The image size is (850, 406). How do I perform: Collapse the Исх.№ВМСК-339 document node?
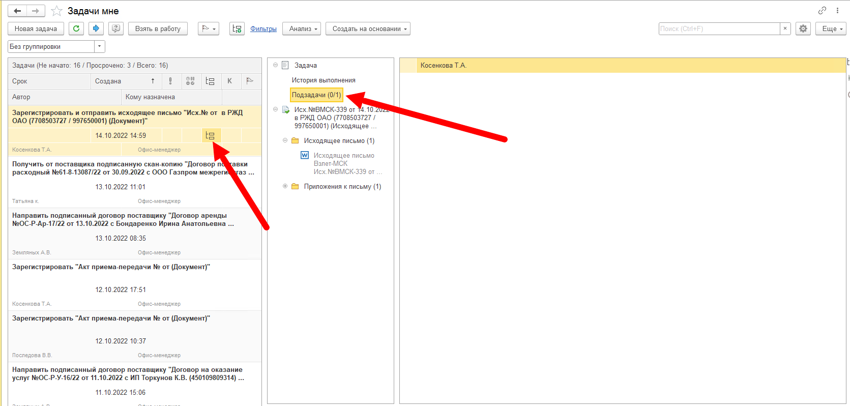click(276, 109)
